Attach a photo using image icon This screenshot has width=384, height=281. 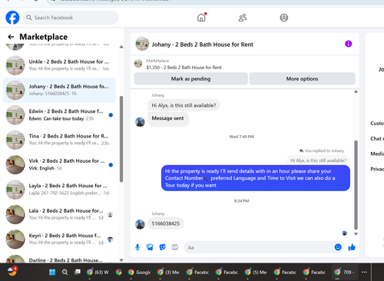tap(150, 247)
